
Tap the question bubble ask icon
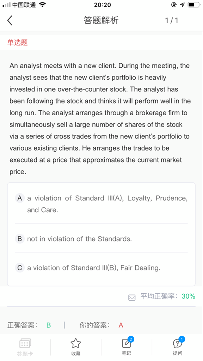(x=177, y=343)
